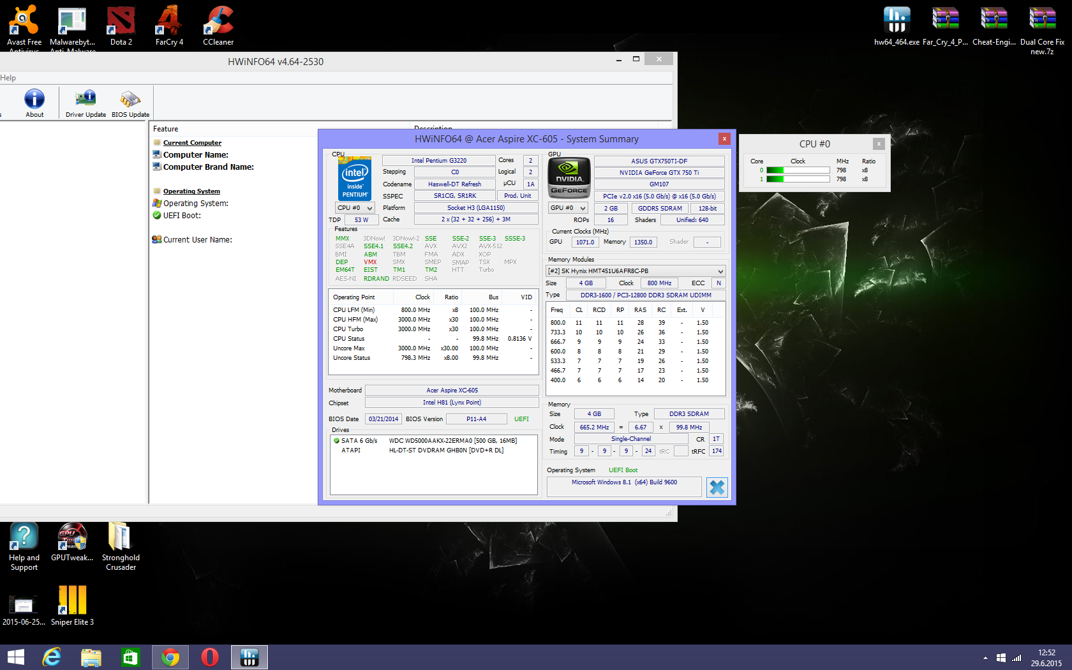Click the CPU LFM (Min) operating point row
This screenshot has width=1072, height=670.
click(433, 310)
